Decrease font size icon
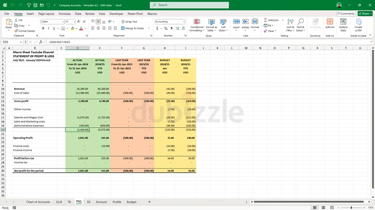Image resolution: width=375 pixels, height=210 pixels. [84, 22]
